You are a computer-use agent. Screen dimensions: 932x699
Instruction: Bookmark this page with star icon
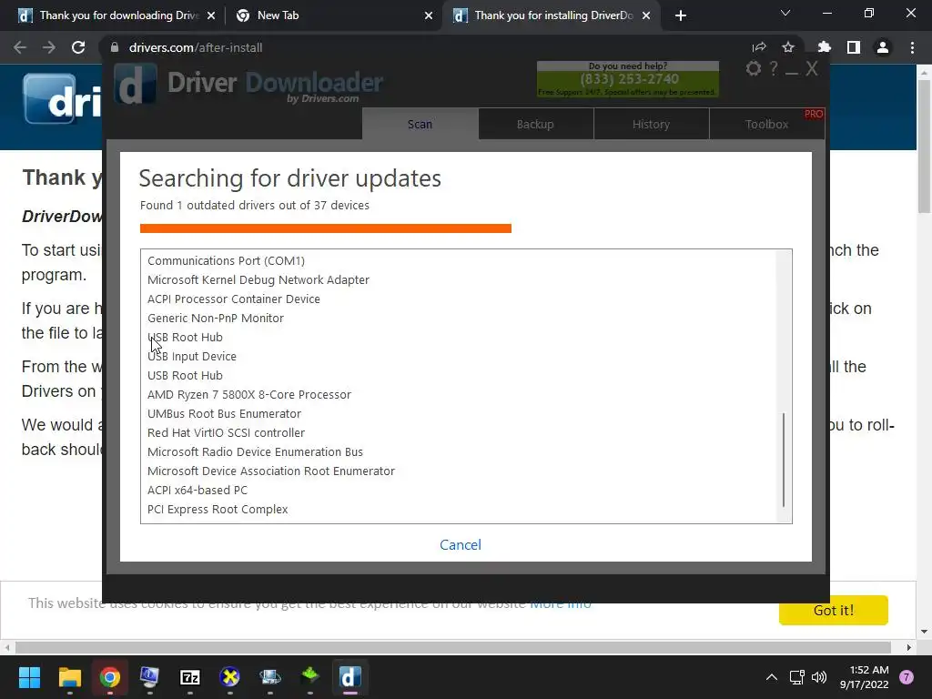[x=788, y=47]
